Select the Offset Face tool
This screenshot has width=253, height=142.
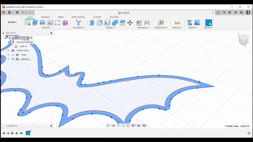(122, 23)
